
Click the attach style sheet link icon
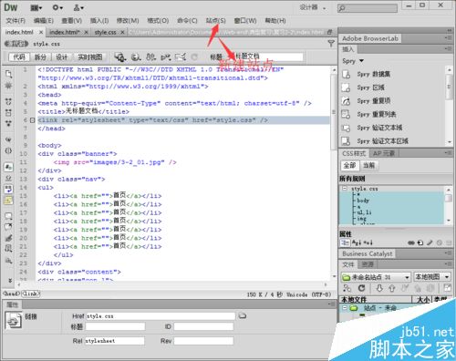click(x=411, y=242)
